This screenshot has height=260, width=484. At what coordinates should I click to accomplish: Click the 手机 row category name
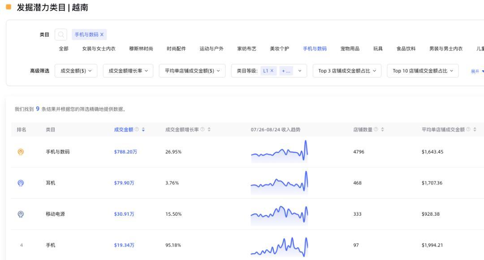(x=50, y=245)
